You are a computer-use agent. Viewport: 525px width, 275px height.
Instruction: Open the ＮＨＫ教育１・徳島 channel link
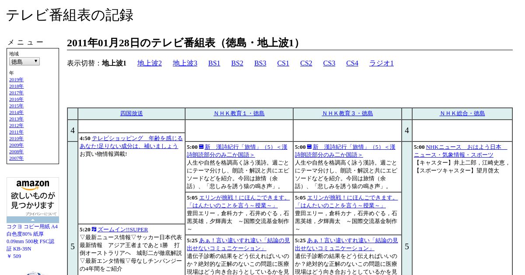pyautogui.click(x=239, y=113)
